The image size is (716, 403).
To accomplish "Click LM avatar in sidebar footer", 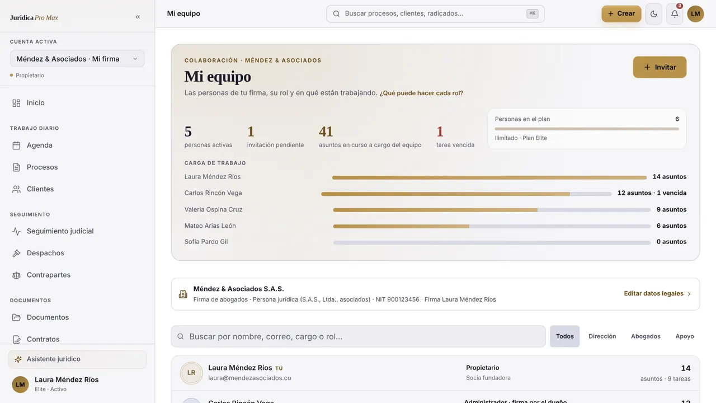I will 20,385.
